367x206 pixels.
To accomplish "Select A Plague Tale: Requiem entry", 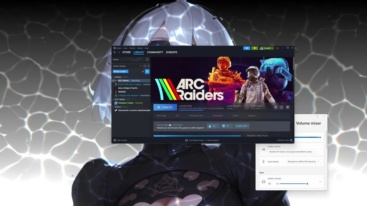I will tap(131, 96).
